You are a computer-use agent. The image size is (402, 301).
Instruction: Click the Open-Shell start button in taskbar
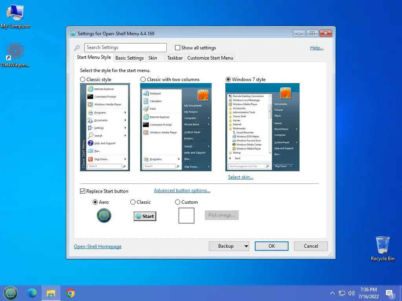coord(11,293)
